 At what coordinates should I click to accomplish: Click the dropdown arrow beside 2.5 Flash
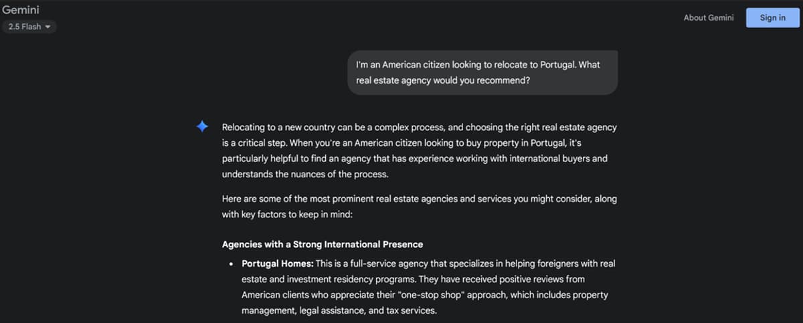click(x=48, y=27)
